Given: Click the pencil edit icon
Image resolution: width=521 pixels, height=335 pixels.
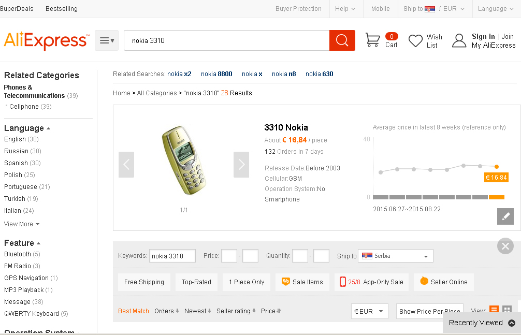Looking at the screenshot, I should pos(505,216).
